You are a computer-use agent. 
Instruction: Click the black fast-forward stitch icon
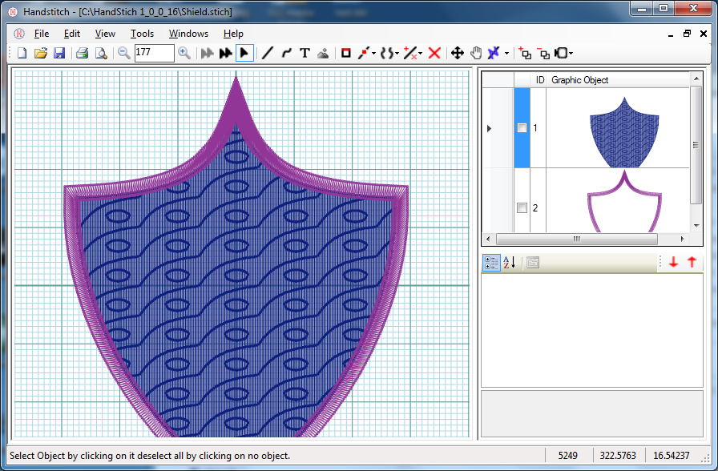point(225,53)
